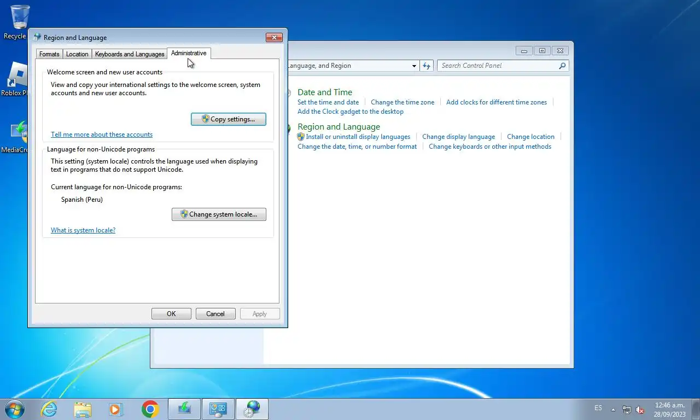This screenshot has width=700, height=420.
Task: Click Add clocks for different time zones
Action: pyautogui.click(x=497, y=102)
